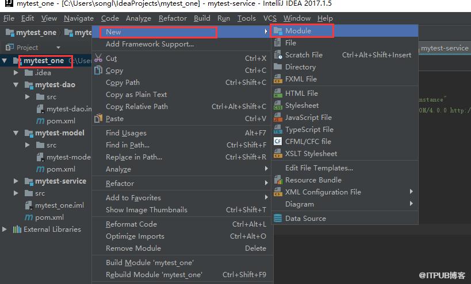
Task: Click the Maven icon beside mytest-model pom.xml
Action: [40, 169]
